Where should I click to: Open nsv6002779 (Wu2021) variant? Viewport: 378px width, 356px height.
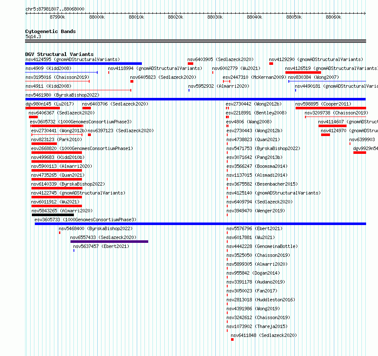236,68
